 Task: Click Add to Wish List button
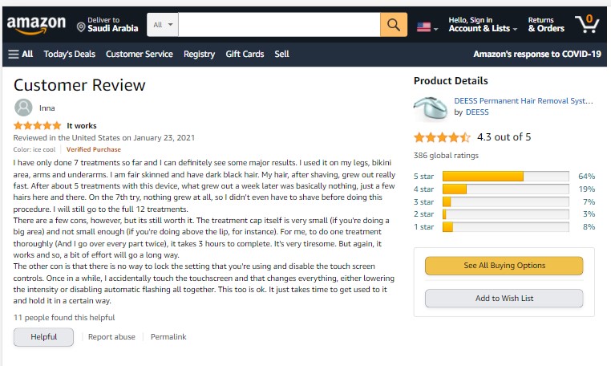pyautogui.click(x=504, y=299)
